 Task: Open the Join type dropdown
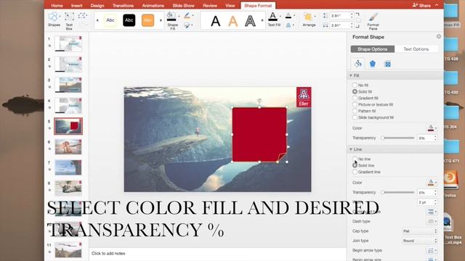click(420, 241)
